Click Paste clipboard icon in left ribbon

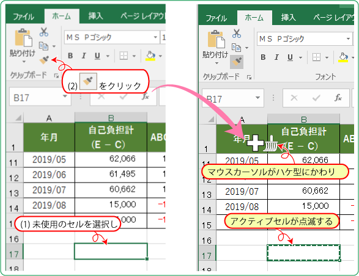point(23,37)
